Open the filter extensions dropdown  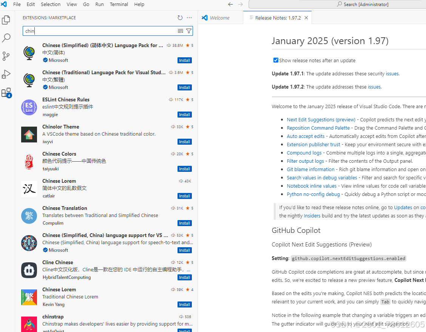point(189,31)
